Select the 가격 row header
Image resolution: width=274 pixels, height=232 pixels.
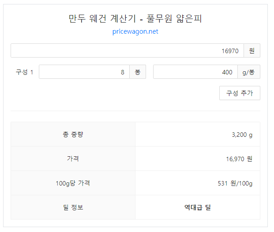tap(73, 159)
